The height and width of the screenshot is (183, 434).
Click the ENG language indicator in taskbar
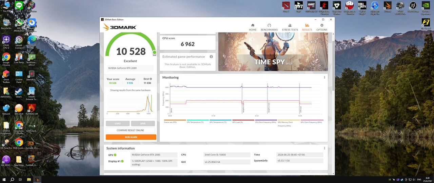tap(419, 179)
